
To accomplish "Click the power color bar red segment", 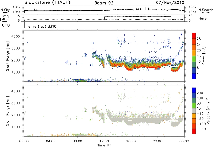I will [x=194, y=36].
